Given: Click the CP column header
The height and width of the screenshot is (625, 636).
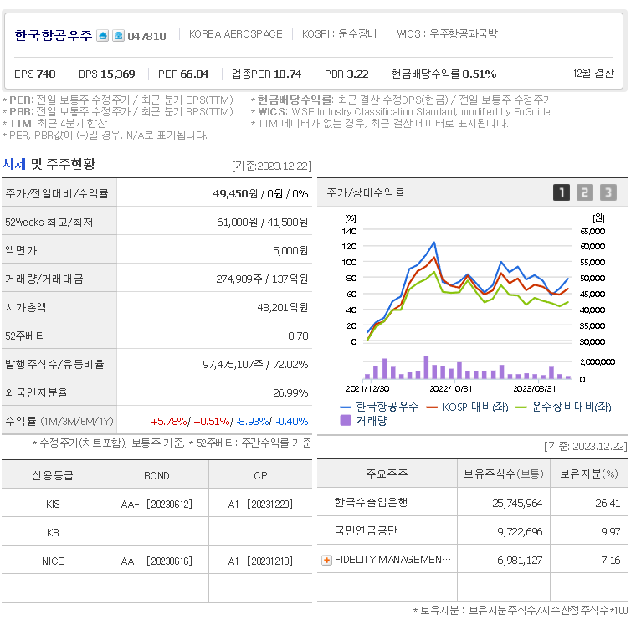Looking at the screenshot, I should [260, 476].
